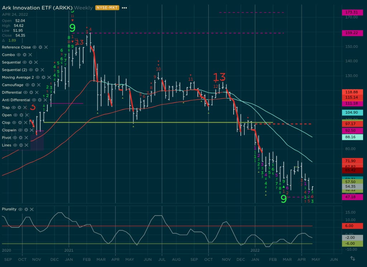Click the NYSE-MKT exchange badge
Image resolution: width=367 pixels, height=267 pixels.
(107, 8)
